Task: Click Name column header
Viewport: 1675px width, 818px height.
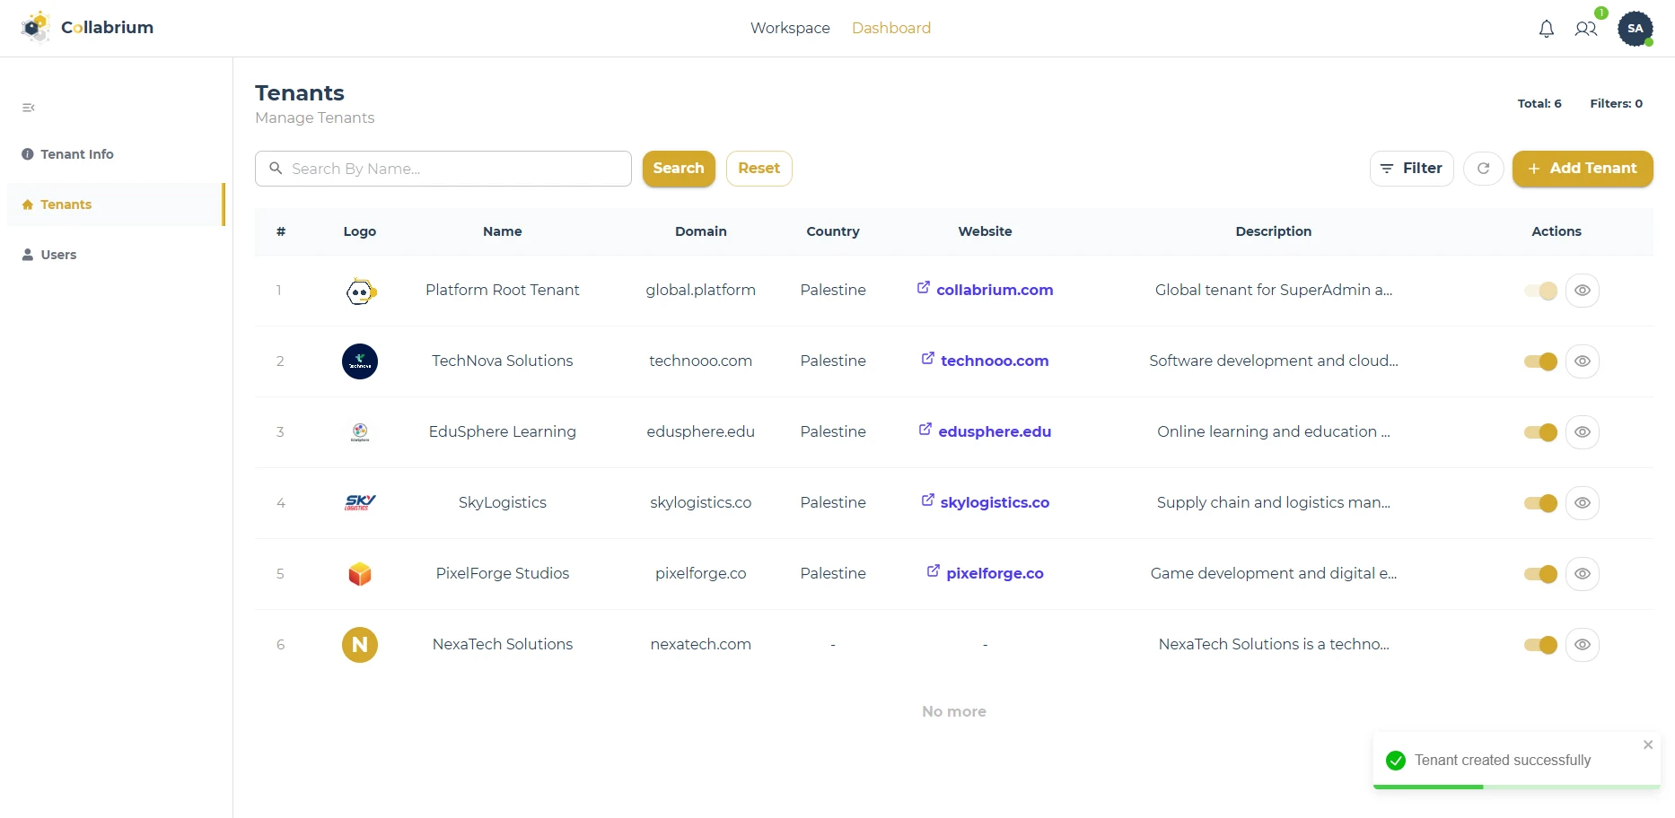Action: 503,231
